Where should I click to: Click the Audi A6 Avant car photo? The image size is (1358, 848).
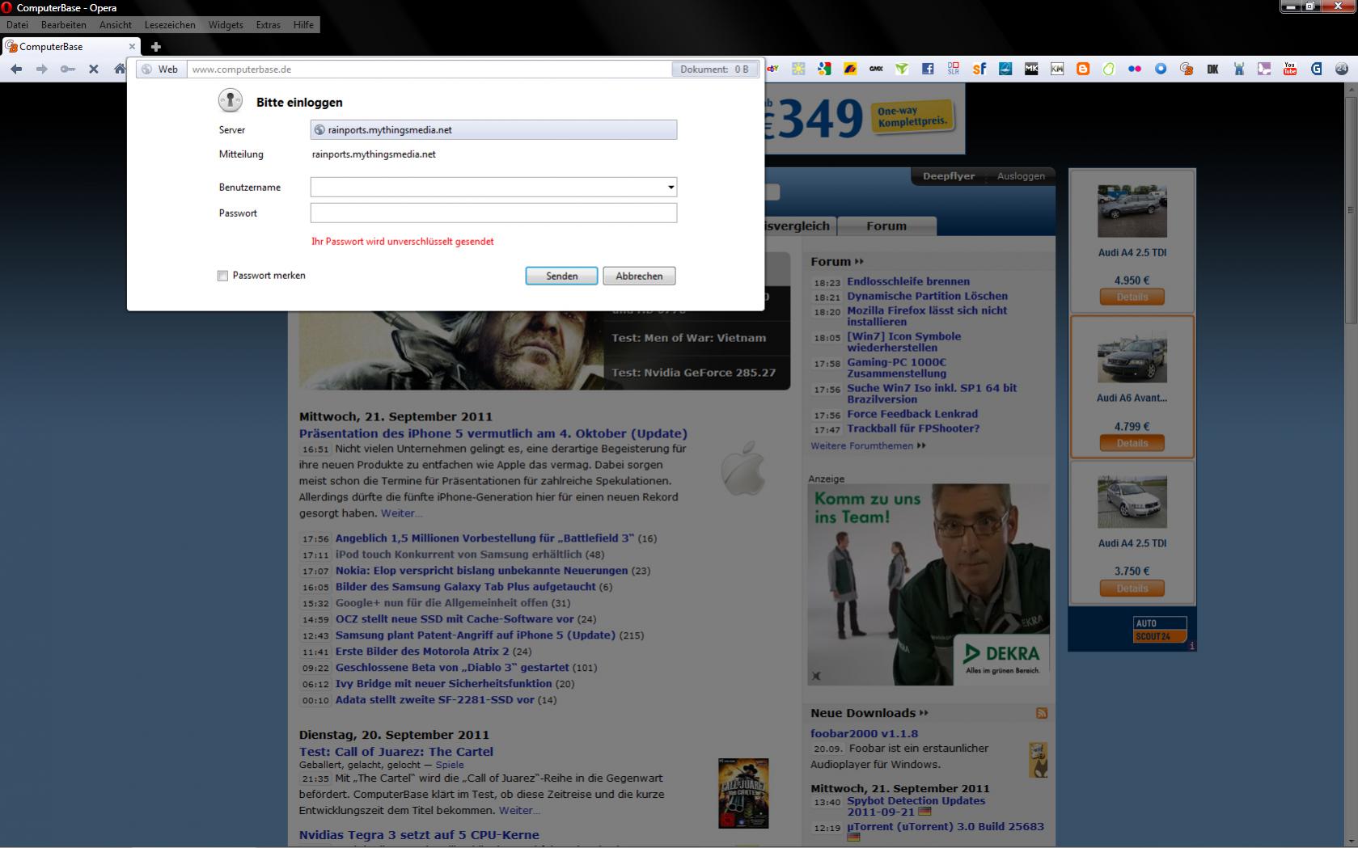tap(1132, 356)
